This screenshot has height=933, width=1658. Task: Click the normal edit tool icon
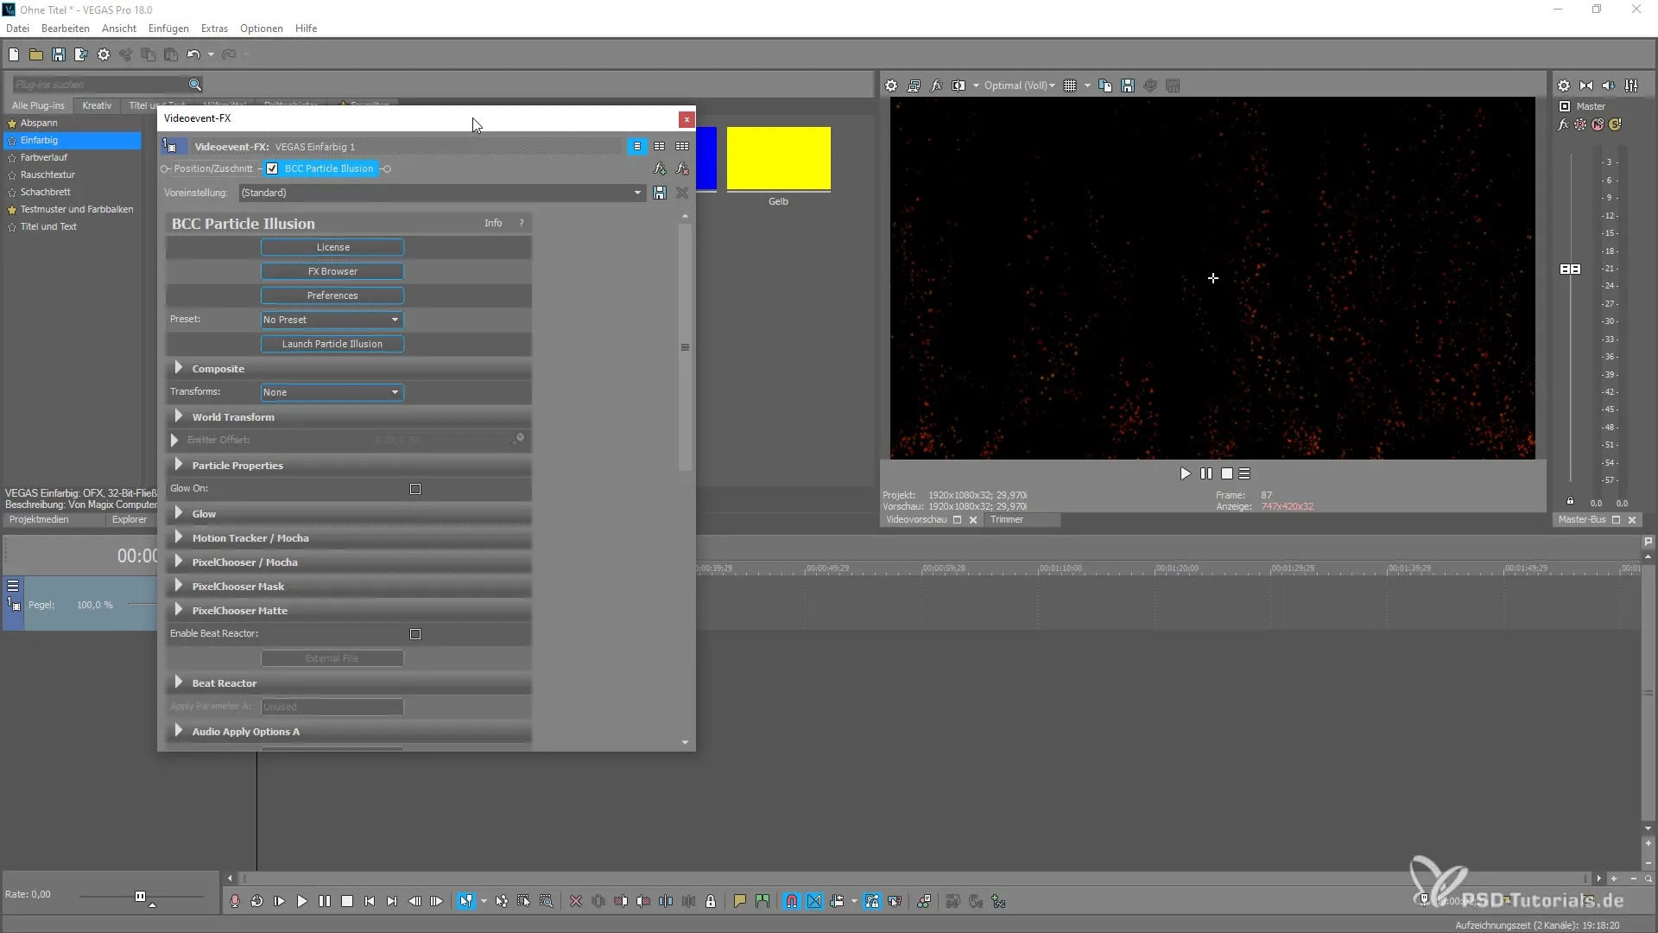pos(466,901)
